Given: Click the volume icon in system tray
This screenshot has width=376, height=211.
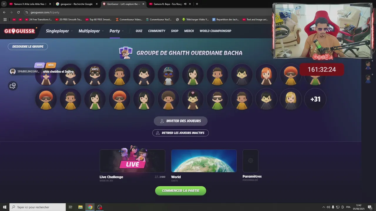Looking at the screenshot, I should click(x=328, y=207).
